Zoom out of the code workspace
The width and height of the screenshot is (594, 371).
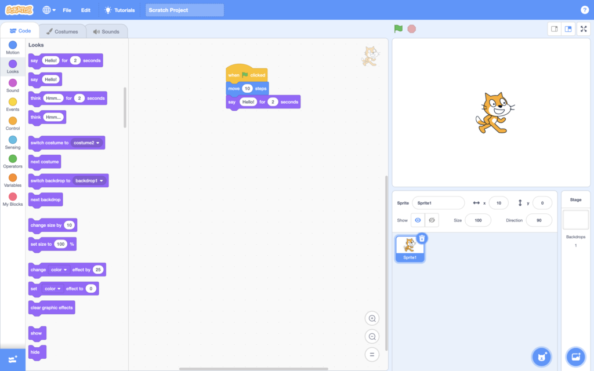tap(372, 336)
